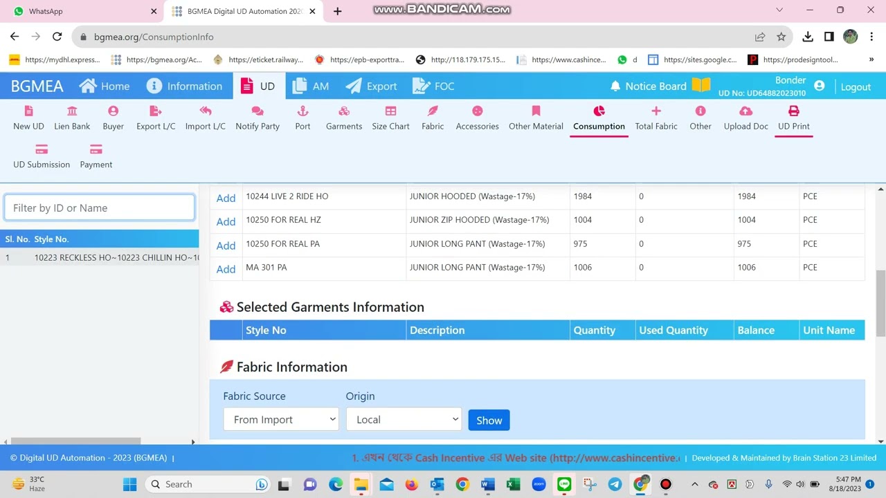886x498 pixels.
Task: Open the New UD page
Action: tap(28, 118)
